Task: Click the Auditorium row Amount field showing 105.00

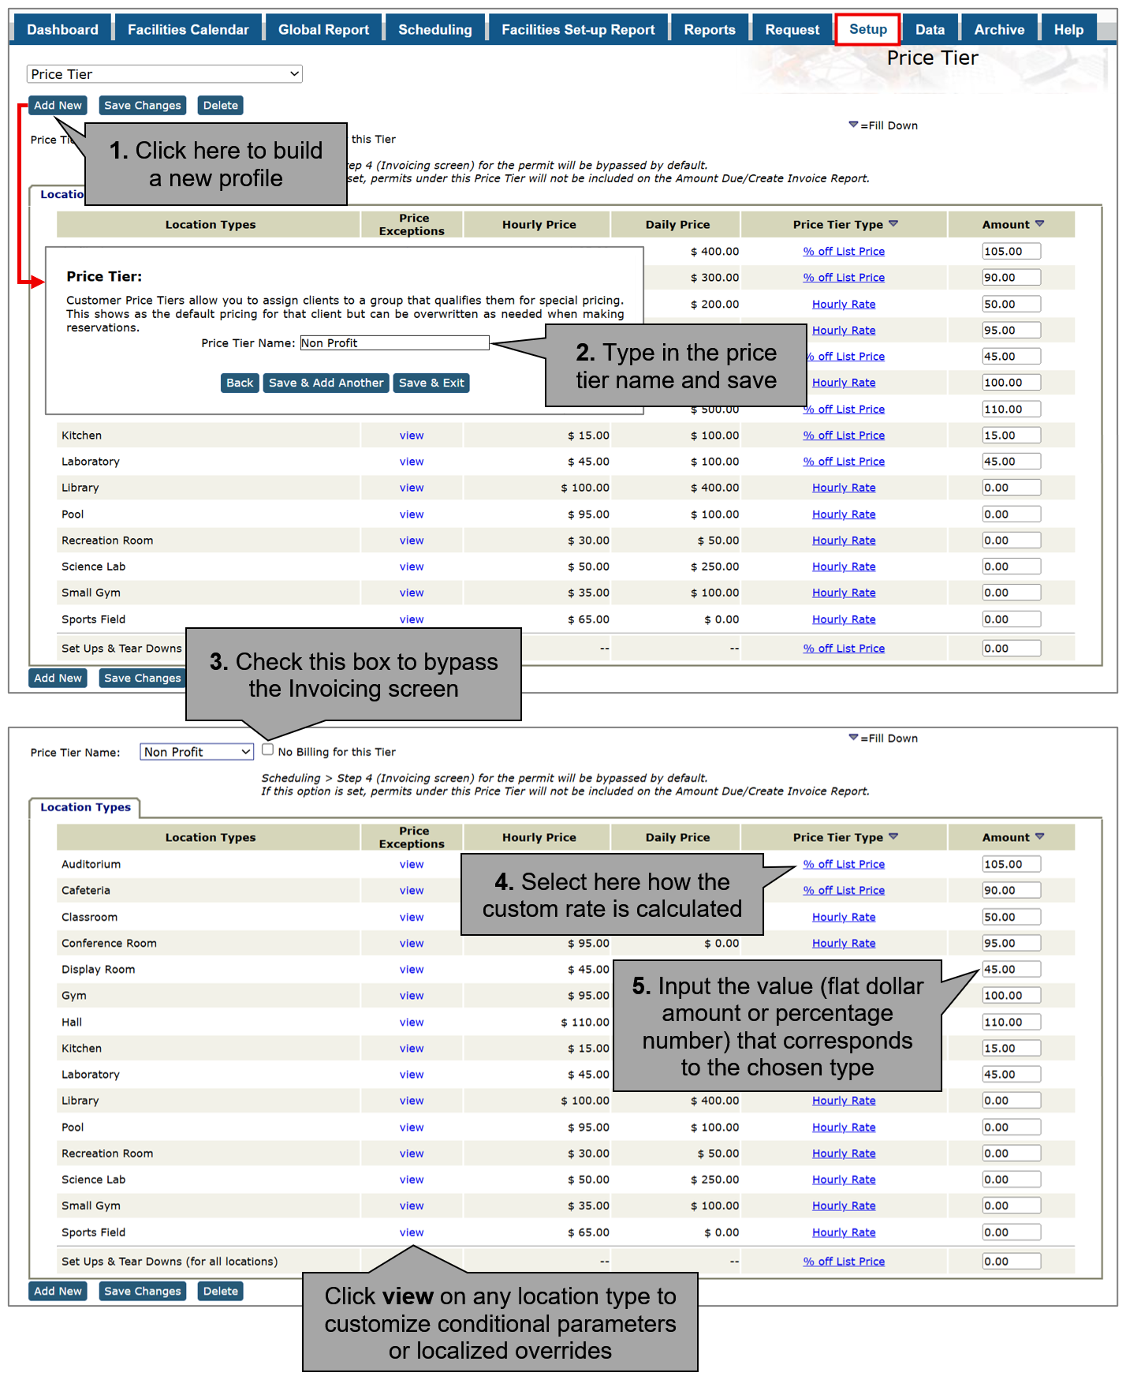Action: (1011, 864)
